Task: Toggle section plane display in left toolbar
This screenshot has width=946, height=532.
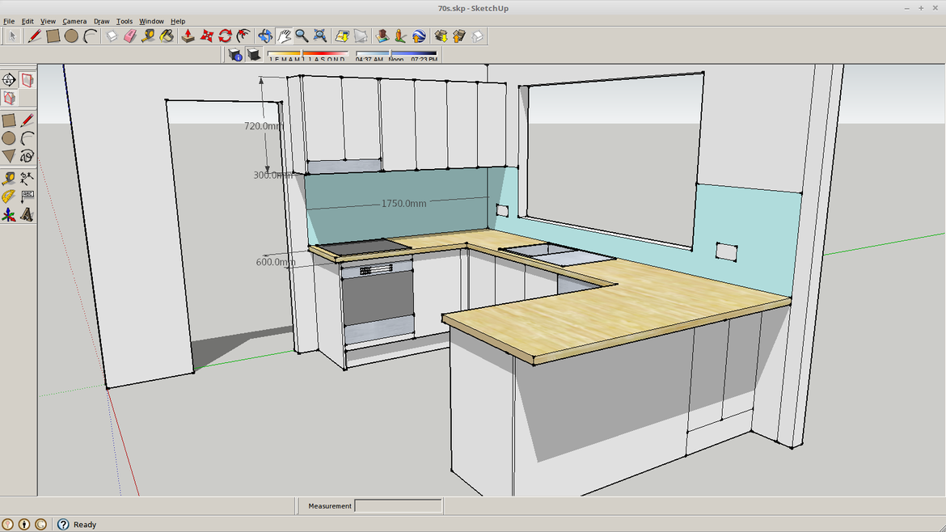Action: pyautogui.click(x=27, y=80)
